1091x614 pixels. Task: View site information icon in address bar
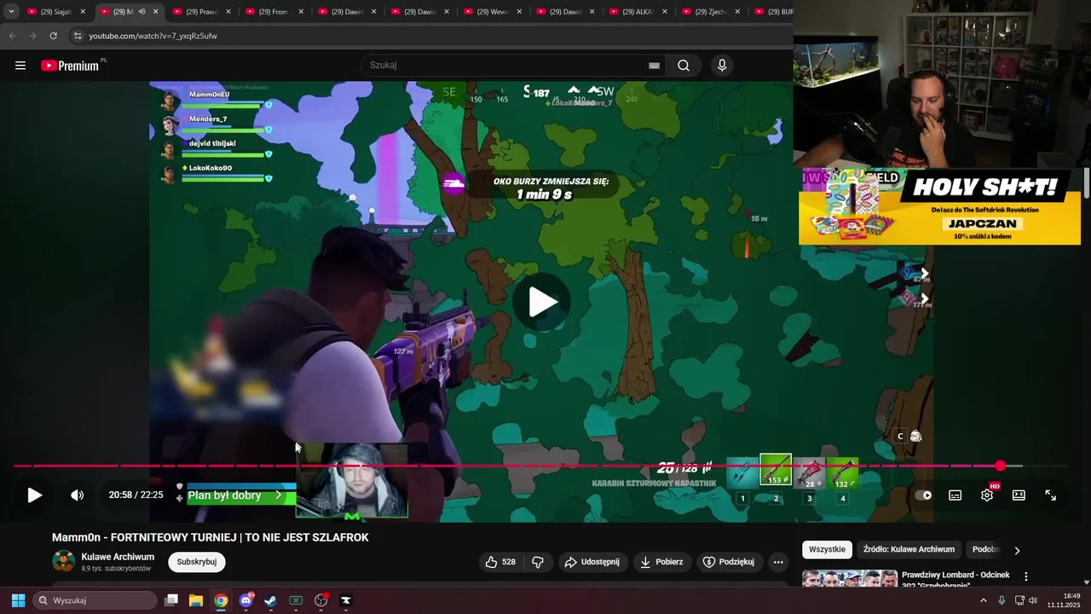pyautogui.click(x=78, y=36)
